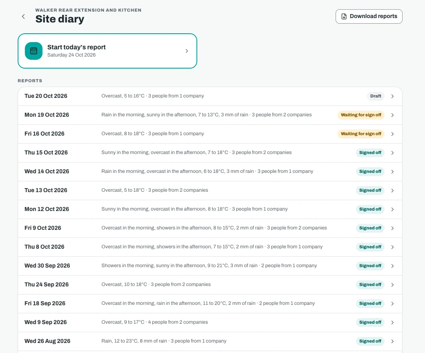Open chevron for Wed 14 Oct 2026 report

click(x=393, y=172)
